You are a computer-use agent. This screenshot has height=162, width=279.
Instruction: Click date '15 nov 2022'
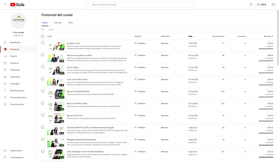point(193,56)
